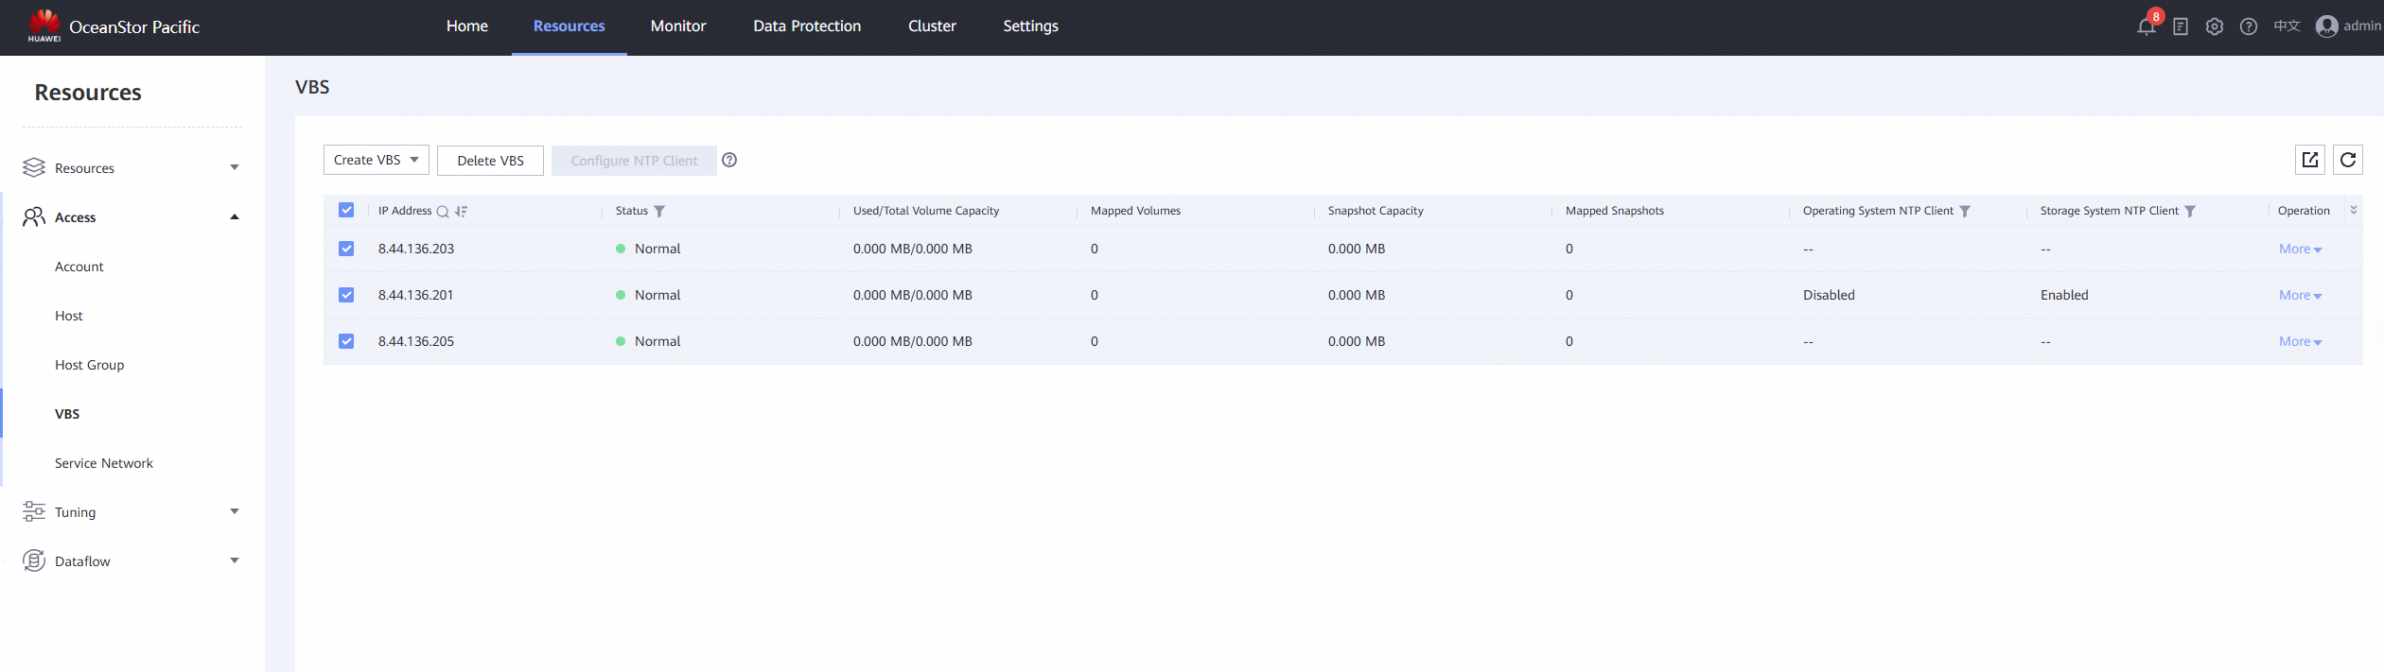Filter Storage System NTP Client column
The image size is (2384, 672).
[x=2190, y=212]
